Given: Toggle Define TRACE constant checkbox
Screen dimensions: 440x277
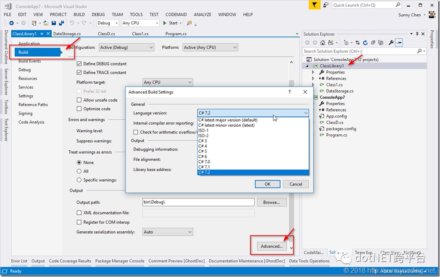Looking at the screenshot, I should pyautogui.click(x=79, y=72).
